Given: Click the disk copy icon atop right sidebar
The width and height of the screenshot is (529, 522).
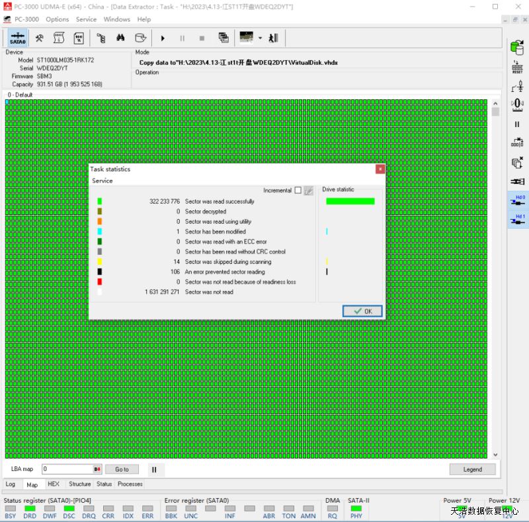Looking at the screenshot, I should 517,46.
